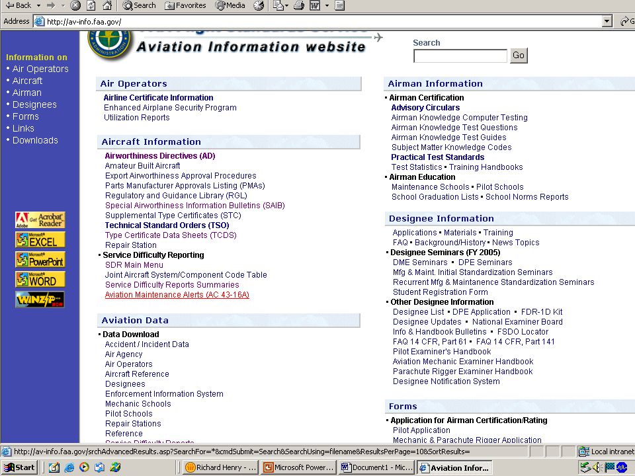
Task: Switch to Document1 Word taskbar window
Action: 376,467
